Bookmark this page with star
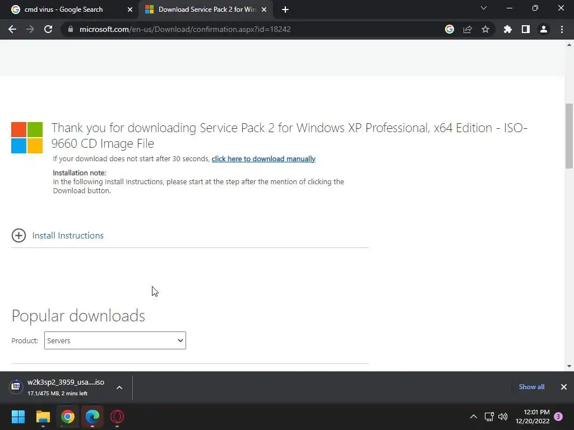Screen dimensions: 574x430 coord(485,29)
